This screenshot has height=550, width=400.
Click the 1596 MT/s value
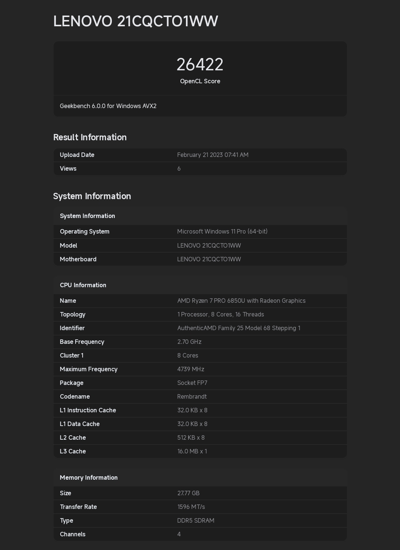191,507
